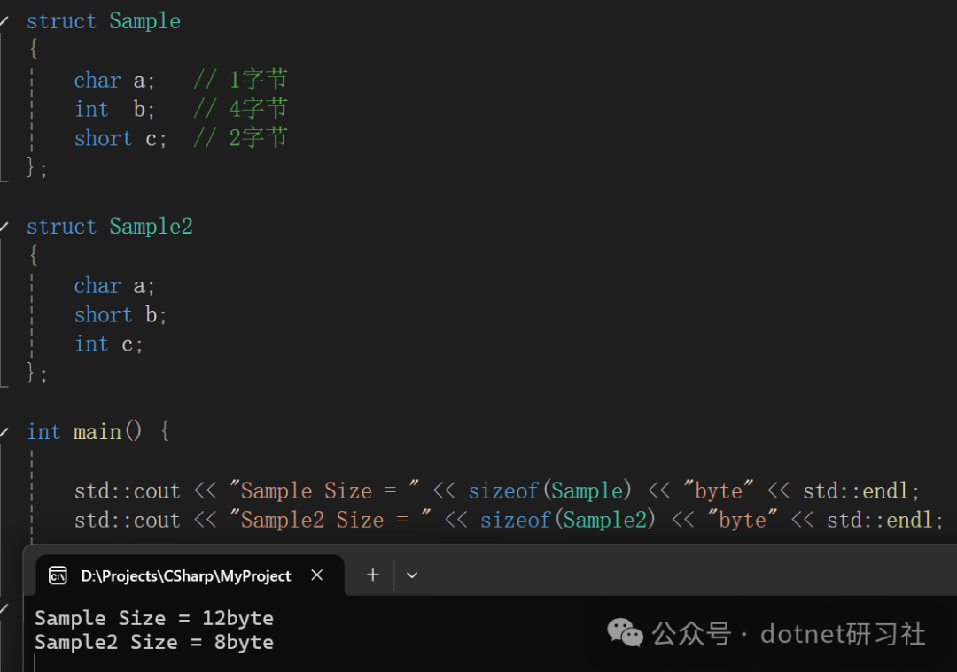Viewport: 957px width, 672px height.
Task: Click the "Sample Size = 12byte" output line
Action: point(154,618)
